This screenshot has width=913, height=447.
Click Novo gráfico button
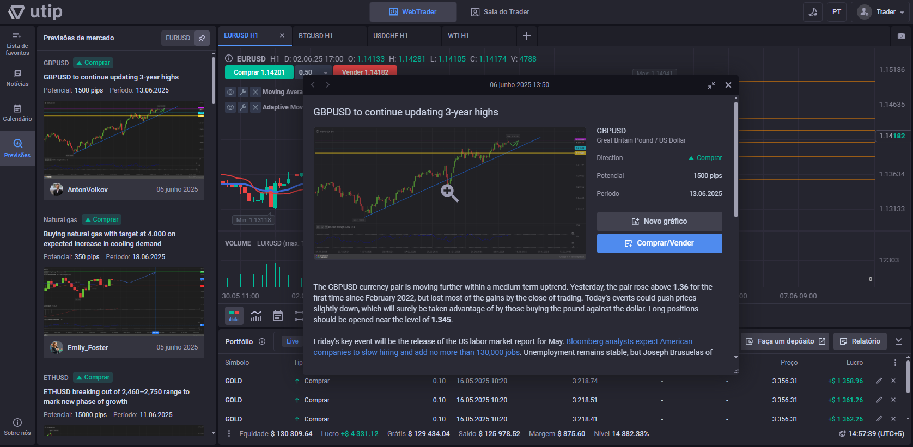(x=659, y=222)
